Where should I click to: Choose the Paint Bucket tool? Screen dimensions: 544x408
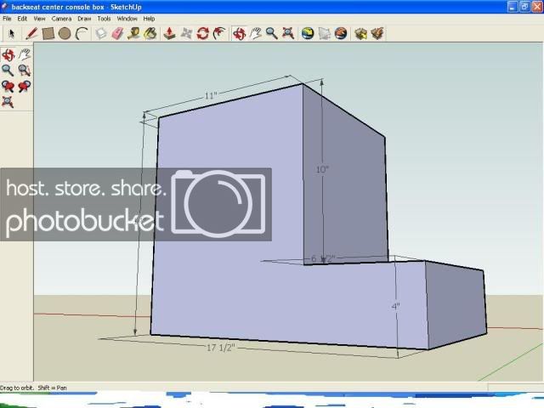[150, 34]
